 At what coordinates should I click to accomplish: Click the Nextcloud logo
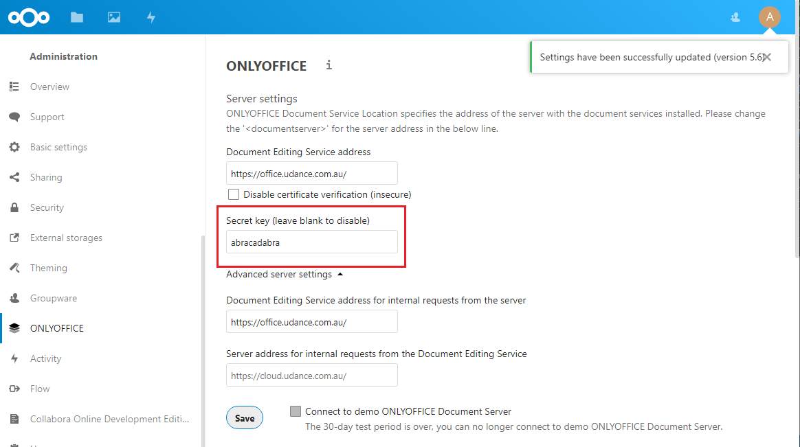(x=29, y=17)
